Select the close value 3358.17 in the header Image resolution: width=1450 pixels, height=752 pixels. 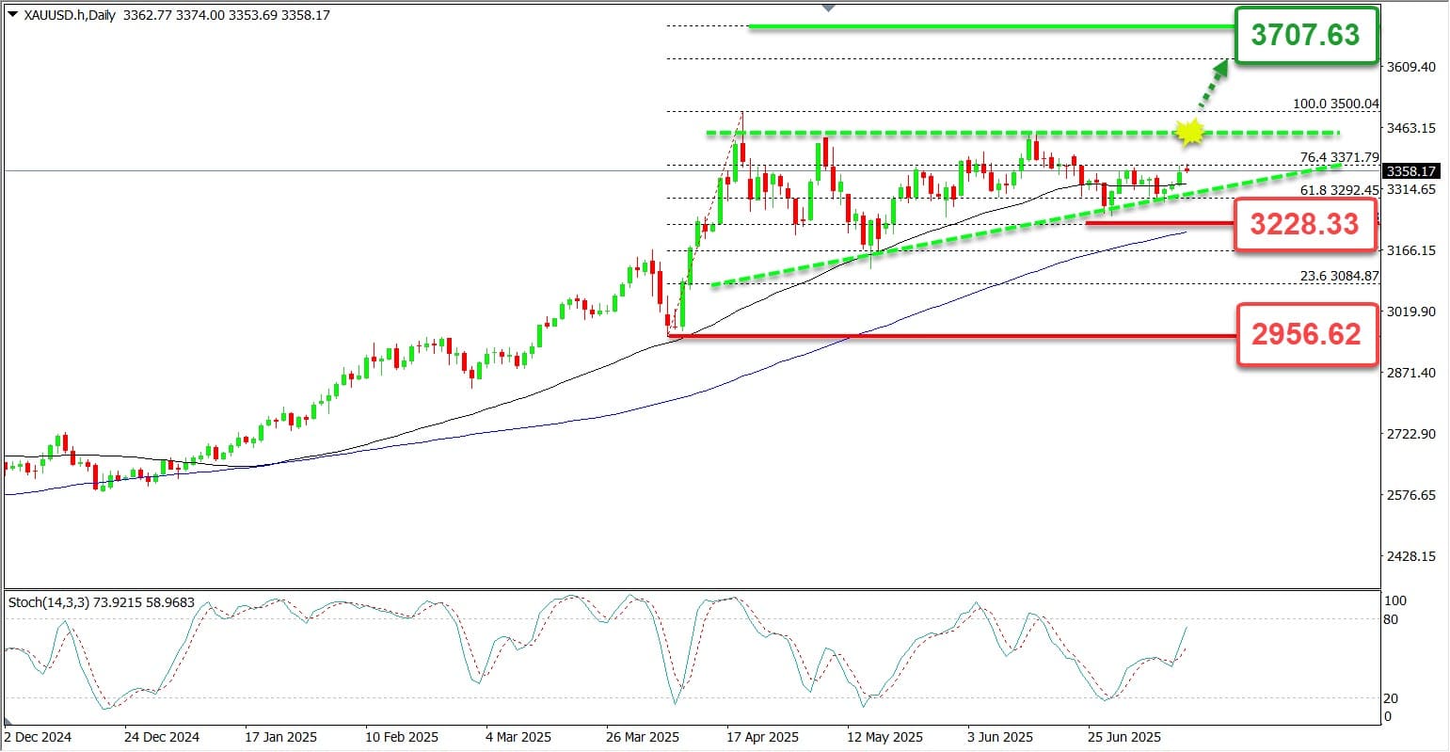[304, 15]
